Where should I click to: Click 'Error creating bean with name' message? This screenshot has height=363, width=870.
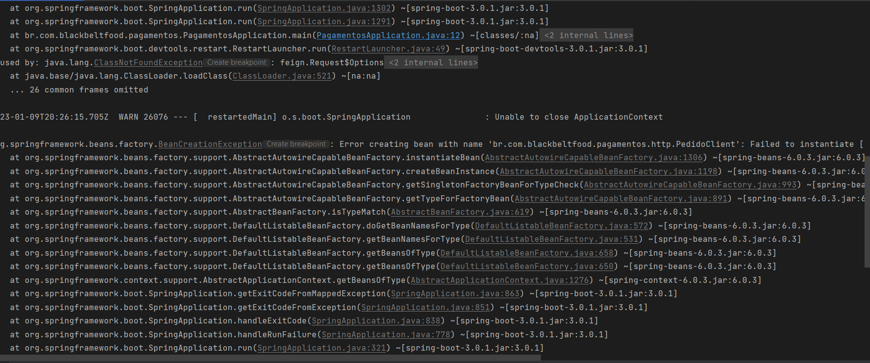click(x=411, y=144)
